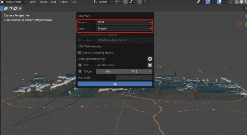247x135 pixels.
Task: Toggle the show overlays icon
Action: click(219, 2)
